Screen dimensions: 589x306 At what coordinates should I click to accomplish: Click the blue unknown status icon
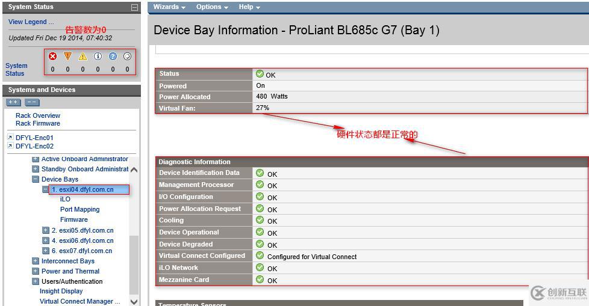coord(113,57)
